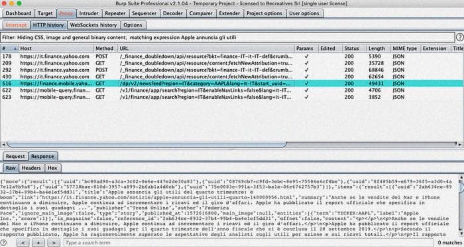
Task: Select history row 209
Action: [231, 63]
